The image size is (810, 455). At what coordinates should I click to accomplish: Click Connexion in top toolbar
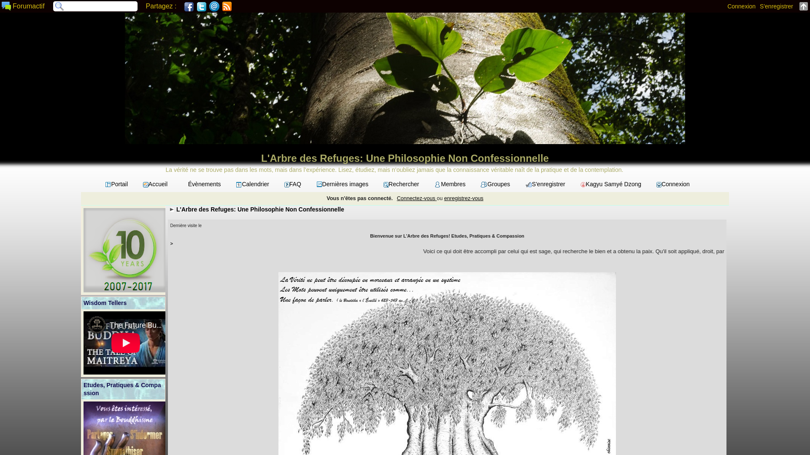(x=741, y=6)
